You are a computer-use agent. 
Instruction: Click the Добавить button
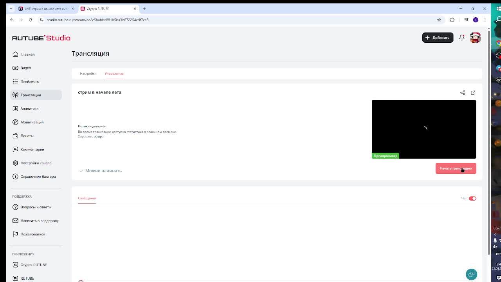pyautogui.click(x=438, y=38)
